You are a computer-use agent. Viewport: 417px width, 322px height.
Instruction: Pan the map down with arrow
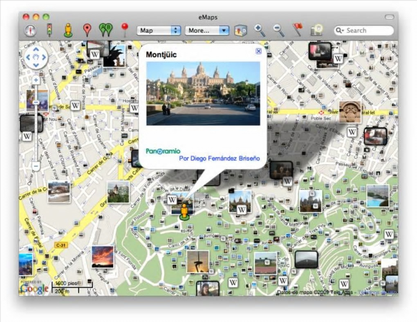(36, 65)
